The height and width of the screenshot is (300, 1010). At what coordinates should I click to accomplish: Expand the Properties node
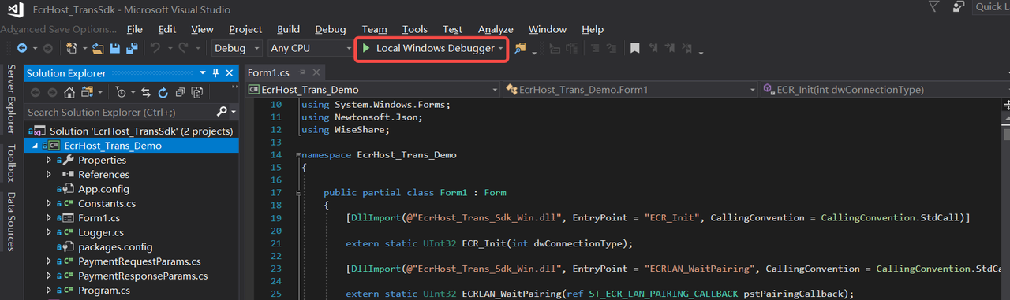pyautogui.click(x=49, y=160)
